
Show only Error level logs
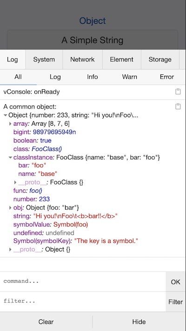click(167, 77)
